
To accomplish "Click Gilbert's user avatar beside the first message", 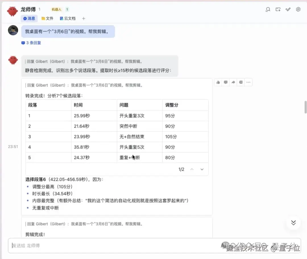I will point(13,30).
